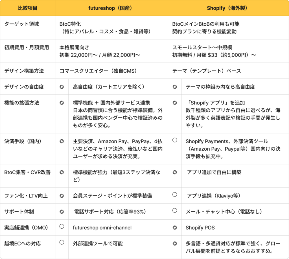Click Shopify single-circle mark in 決済手段（国内） row
This screenshot has width=289, height=259.
click(175, 140)
